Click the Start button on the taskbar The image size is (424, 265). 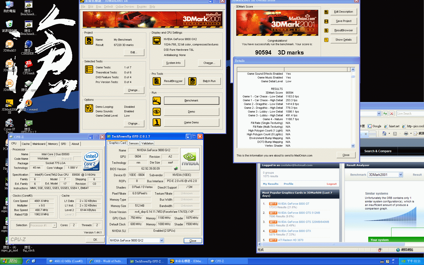(x=11, y=261)
